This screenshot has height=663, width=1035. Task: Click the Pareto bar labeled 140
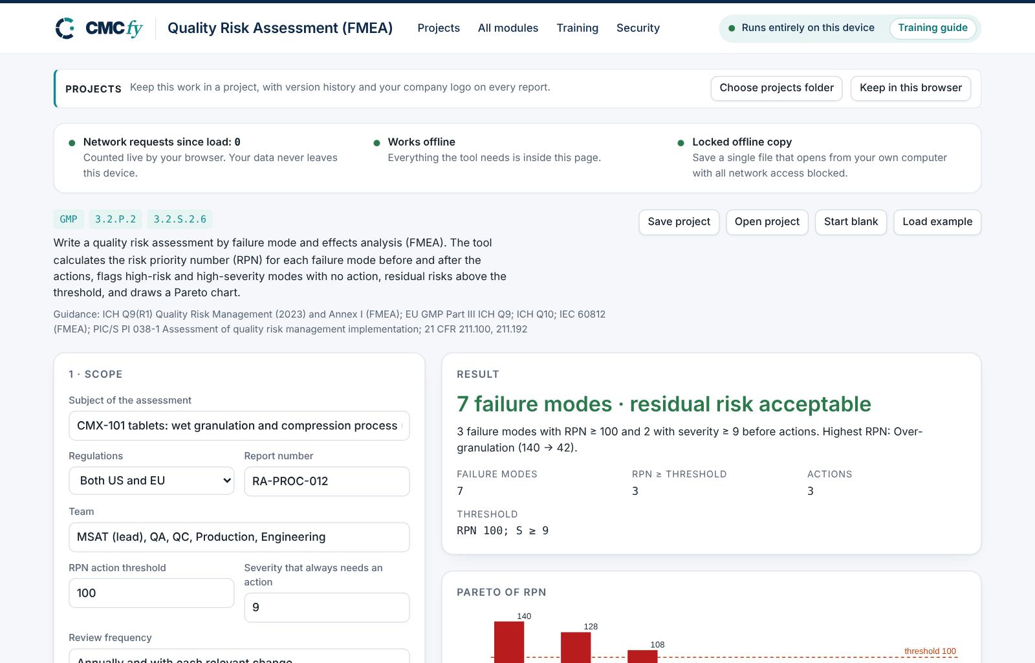(x=509, y=642)
